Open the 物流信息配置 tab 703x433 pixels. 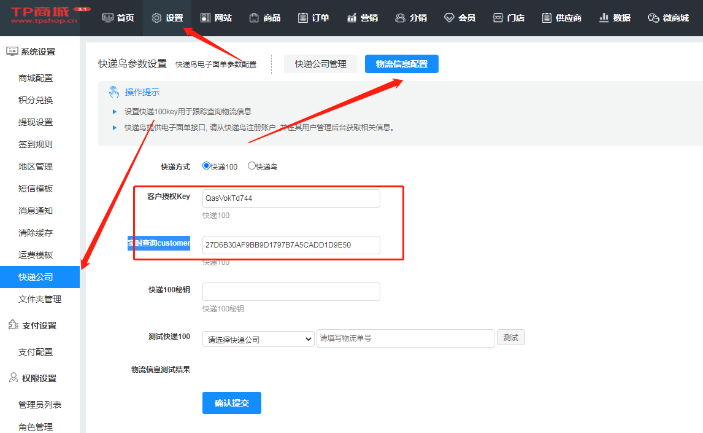[x=401, y=64]
